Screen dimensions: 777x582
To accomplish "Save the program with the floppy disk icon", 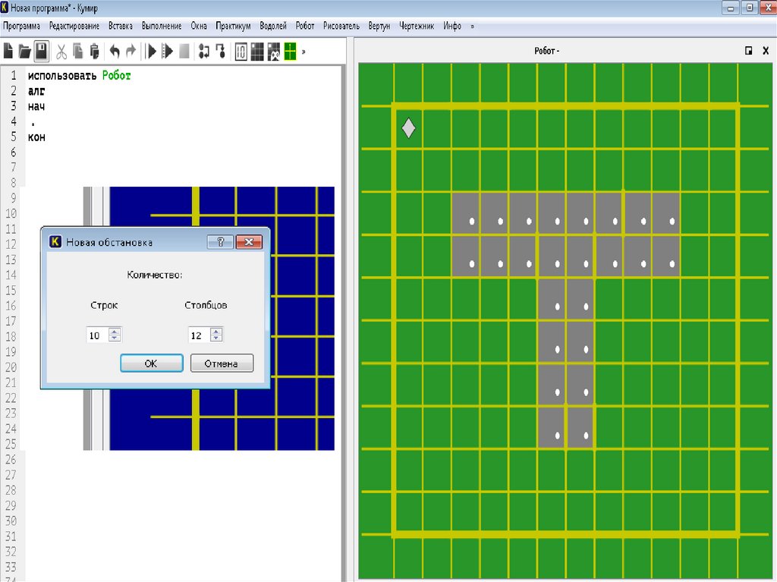I will coord(42,52).
